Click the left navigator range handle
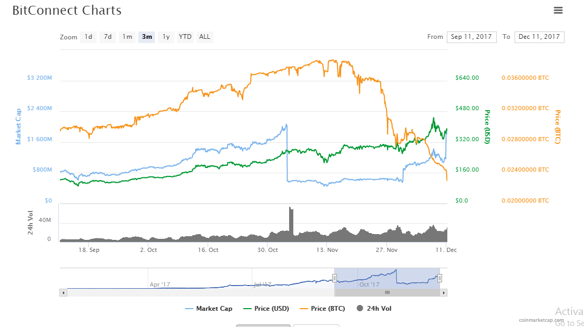 tap(334, 278)
